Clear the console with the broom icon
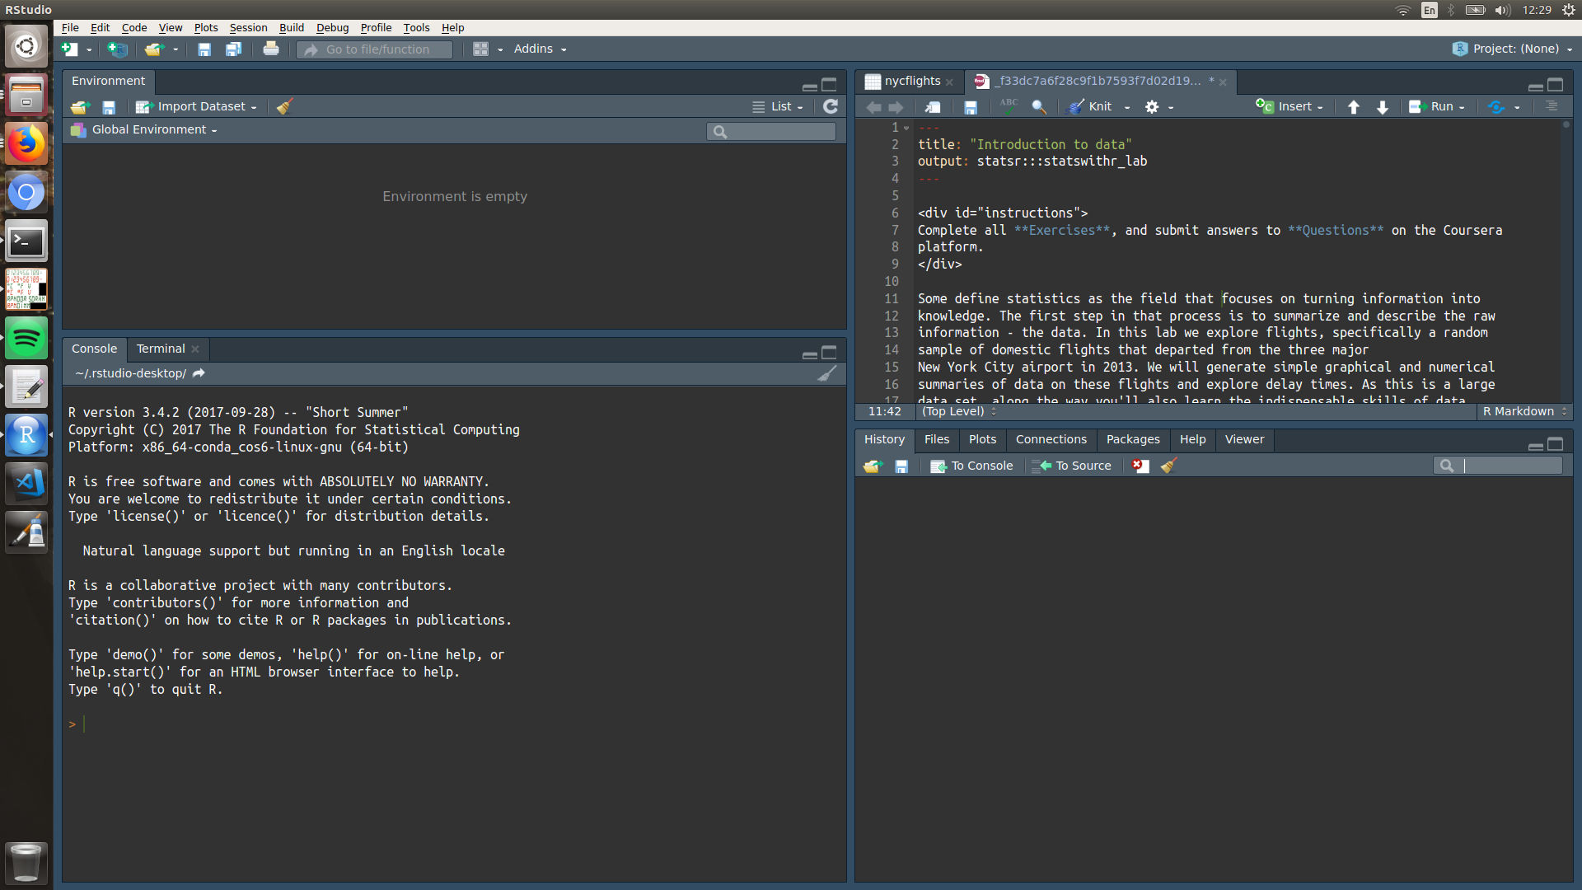This screenshot has width=1582, height=890. point(828,373)
